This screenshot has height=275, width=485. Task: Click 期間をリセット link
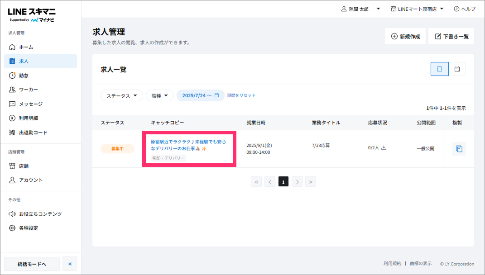[241, 95]
